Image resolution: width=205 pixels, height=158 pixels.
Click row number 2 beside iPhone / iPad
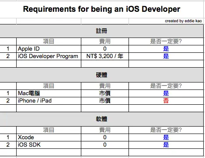pos(8,101)
